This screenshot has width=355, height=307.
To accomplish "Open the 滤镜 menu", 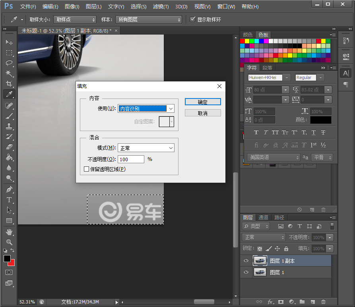I will point(161,7).
